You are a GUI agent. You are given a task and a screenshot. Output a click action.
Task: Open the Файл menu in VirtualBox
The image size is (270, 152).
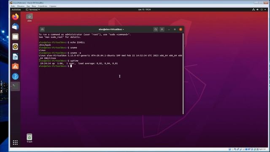click(x=13, y=6)
